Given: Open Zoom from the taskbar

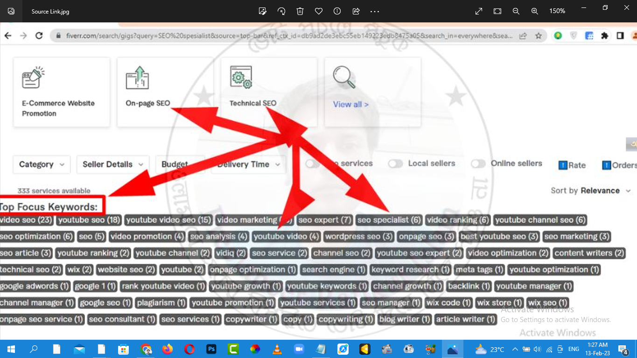Looking at the screenshot, I should tap(299, 349).
